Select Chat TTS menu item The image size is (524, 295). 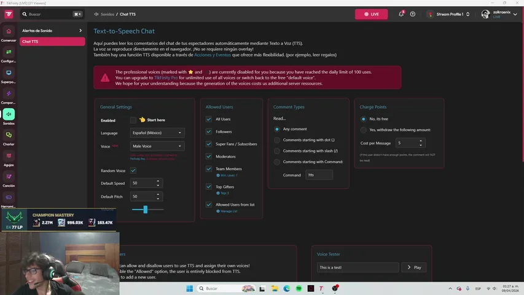(52, 41)
